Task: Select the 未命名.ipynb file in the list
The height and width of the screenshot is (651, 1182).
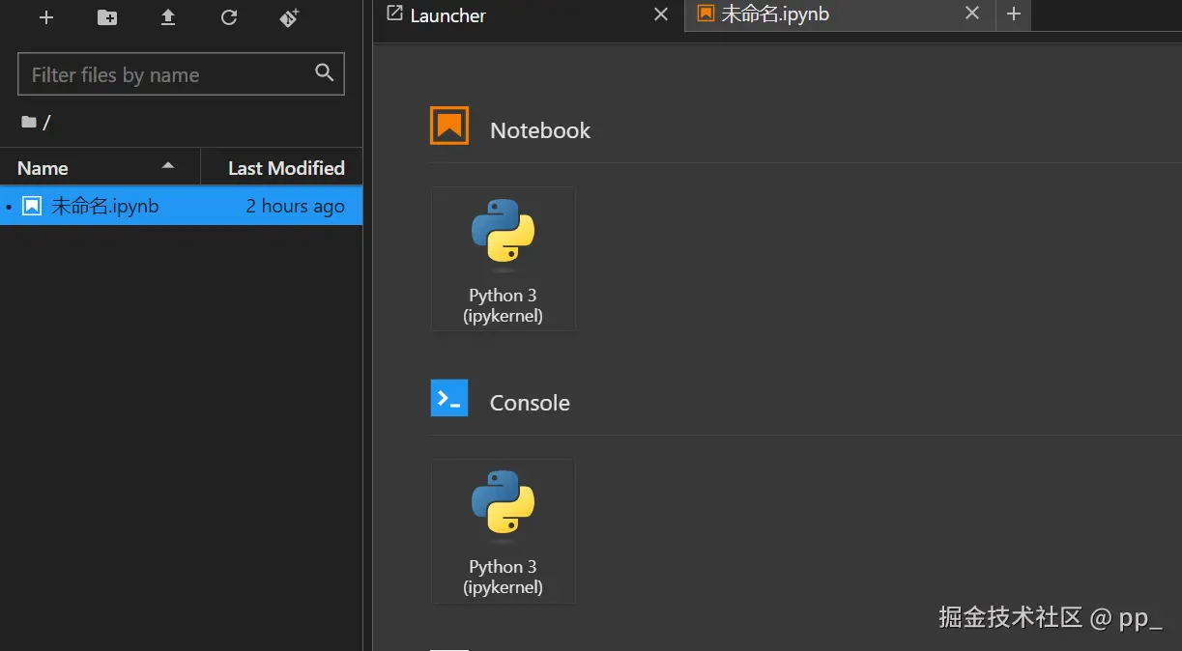Action: click(x=104, y=206)
